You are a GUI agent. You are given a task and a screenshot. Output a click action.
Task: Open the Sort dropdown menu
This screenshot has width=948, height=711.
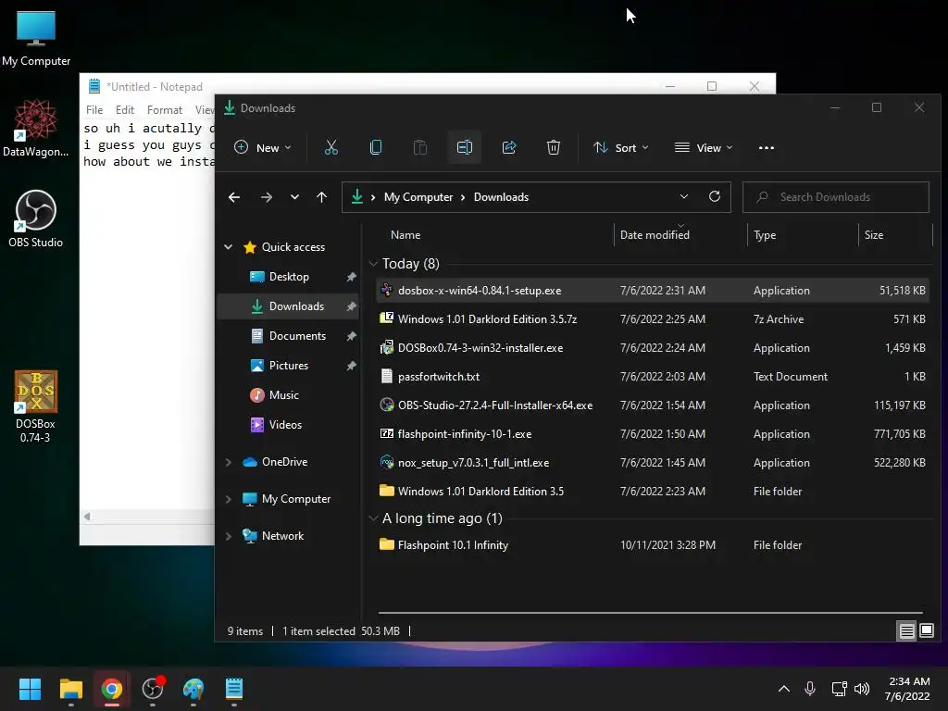(x=620, y=147)
